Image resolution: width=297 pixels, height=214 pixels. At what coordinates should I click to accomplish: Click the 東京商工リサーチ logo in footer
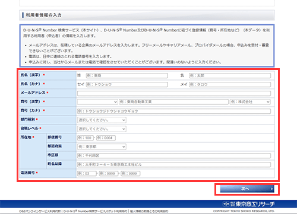[x=248, y=204]
